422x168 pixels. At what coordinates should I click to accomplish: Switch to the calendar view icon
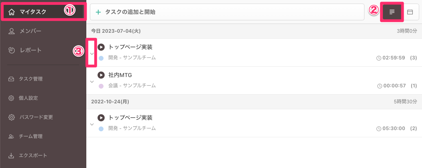410,12
